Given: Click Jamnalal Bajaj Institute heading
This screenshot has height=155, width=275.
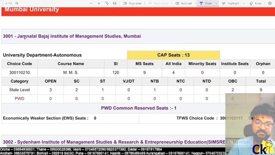Looking at the screenshot, I should point(72,36).
